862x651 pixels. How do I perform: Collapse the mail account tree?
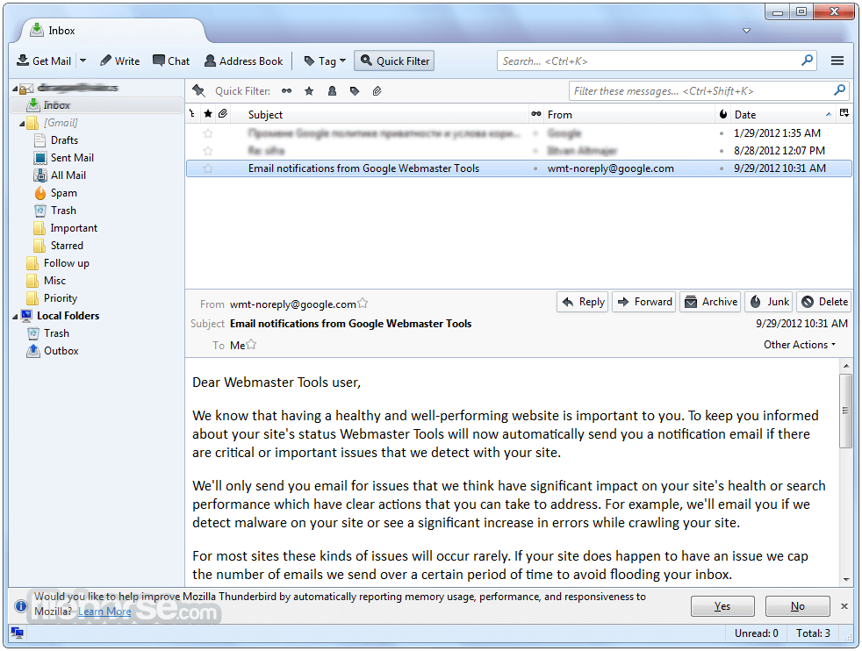[15, 89]
